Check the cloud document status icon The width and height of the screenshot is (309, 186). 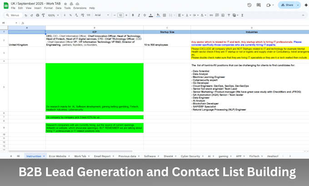77,4
